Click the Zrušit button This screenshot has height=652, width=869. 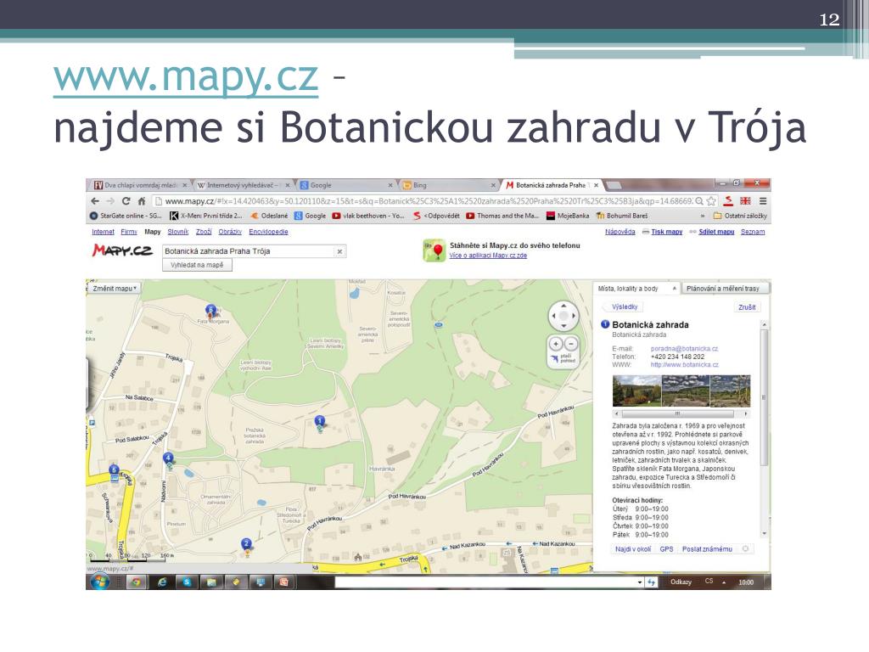point(747,307)
